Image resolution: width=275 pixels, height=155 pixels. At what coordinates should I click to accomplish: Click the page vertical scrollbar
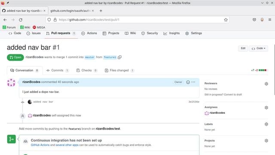pyautogui.click(x=274, y=70)
